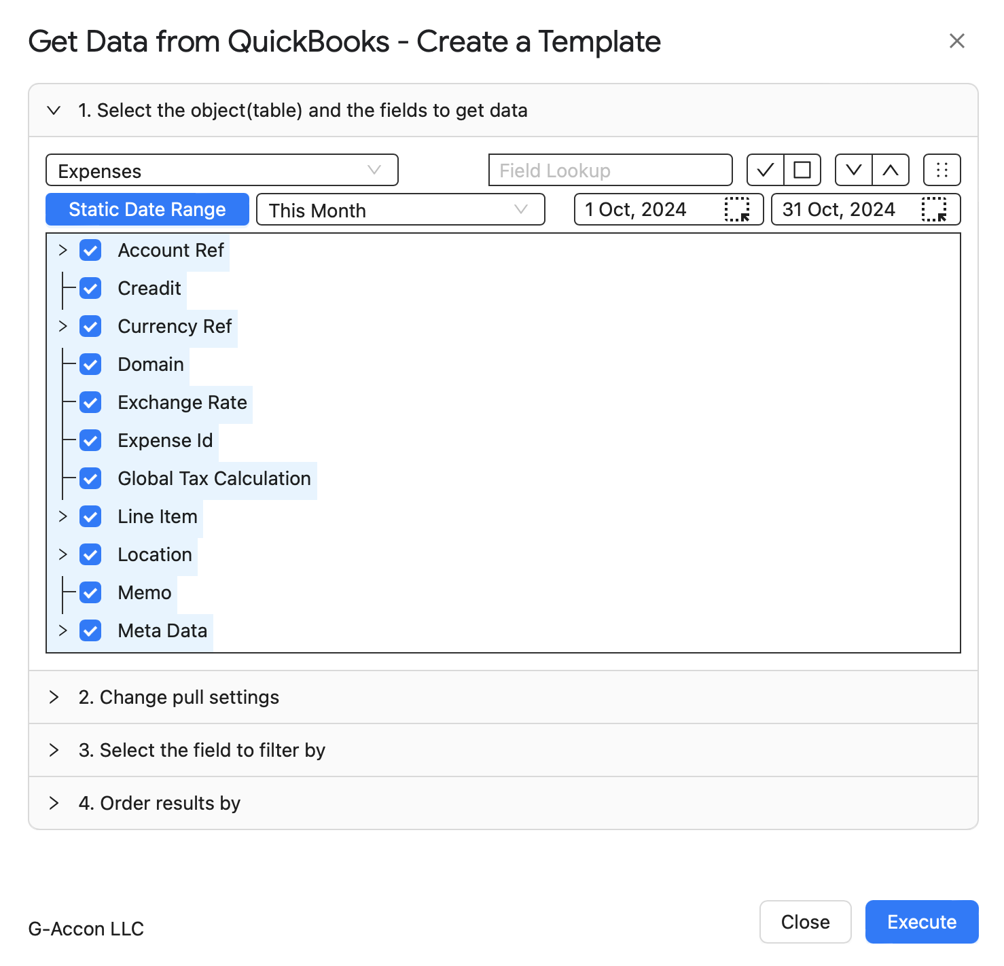
Task: Click into the Field Lookup box
Action: (x=611, y=170)
